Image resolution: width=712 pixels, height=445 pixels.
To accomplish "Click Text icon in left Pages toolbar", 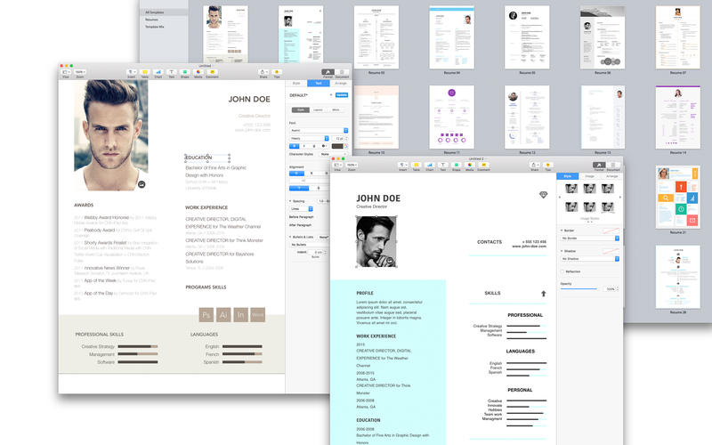I will tap(171, 72).
